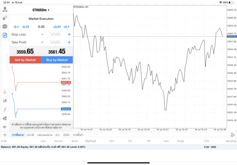Decrease Take Profit with minus button
Viewport: 237px width, 165px height.
point(42,42)
